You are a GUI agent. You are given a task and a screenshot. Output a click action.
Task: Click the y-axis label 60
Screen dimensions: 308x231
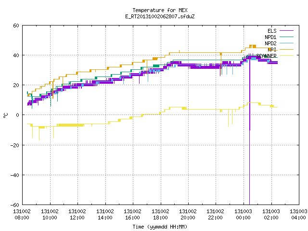tap(16, 26)
